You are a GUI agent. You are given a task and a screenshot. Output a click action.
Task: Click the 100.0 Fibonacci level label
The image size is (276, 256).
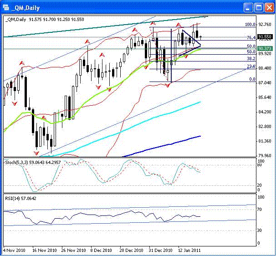pyautogui.click(x=250, y=25)
